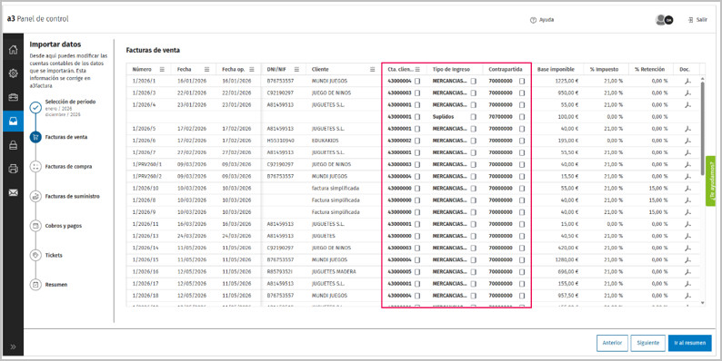Click the completed checkmark icon for Selección de período
Screen dimensions: 722x361
pyautogui.click(x=35, y=107)
